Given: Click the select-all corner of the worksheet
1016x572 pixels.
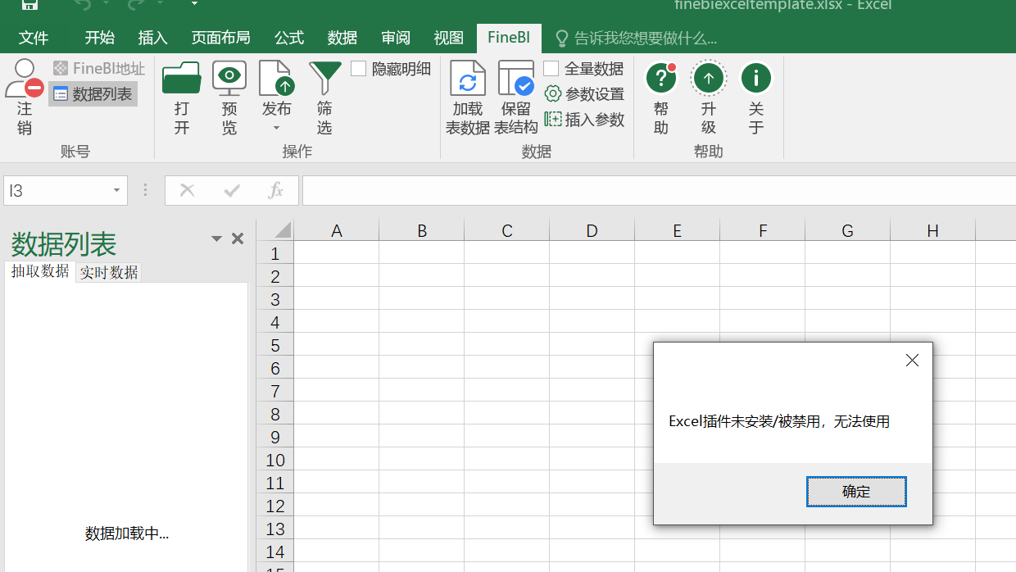Looking at the screenshot, I should [275, 230].
